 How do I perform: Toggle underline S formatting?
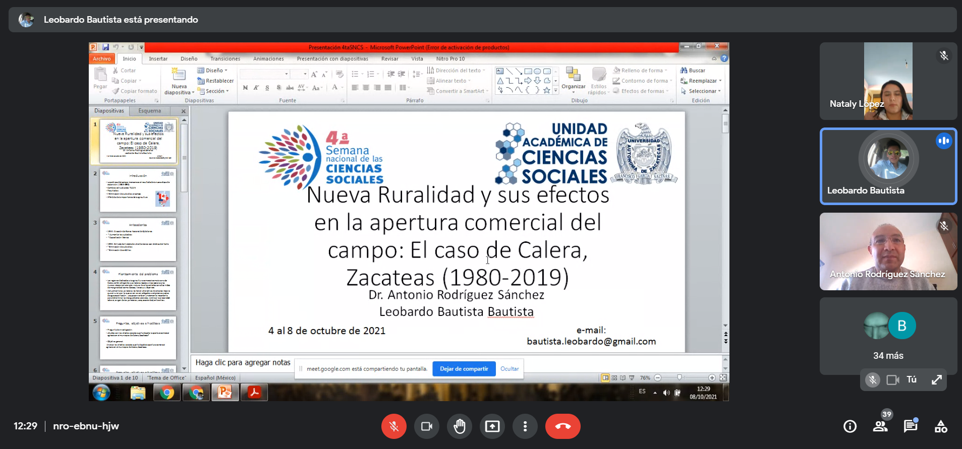tap(267, 88)
